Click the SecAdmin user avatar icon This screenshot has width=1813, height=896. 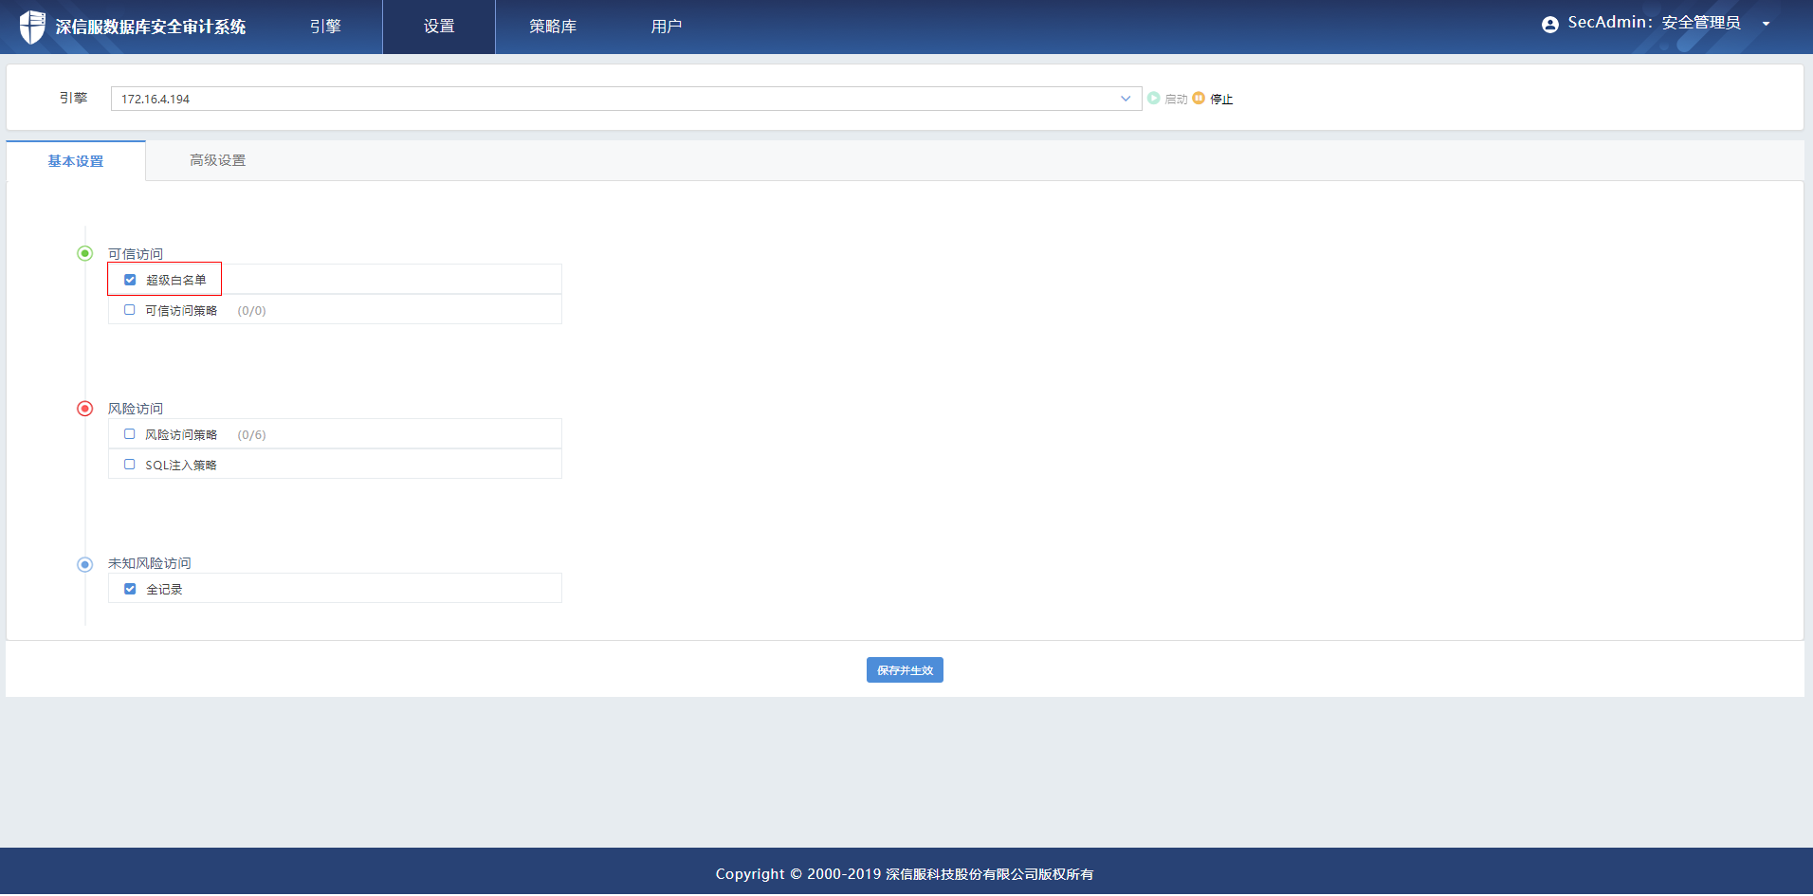(x=1550, y=25)
